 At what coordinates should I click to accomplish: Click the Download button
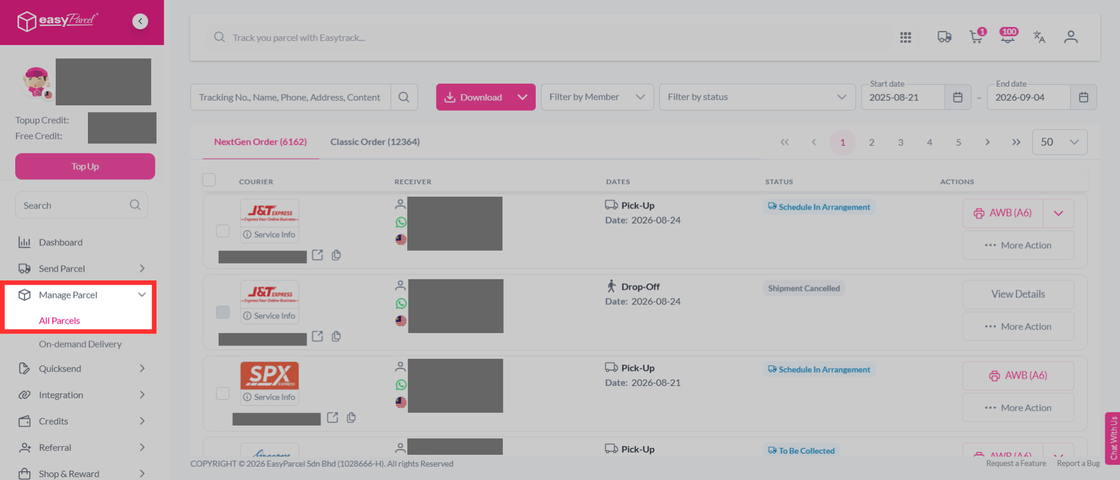(474, 97)
